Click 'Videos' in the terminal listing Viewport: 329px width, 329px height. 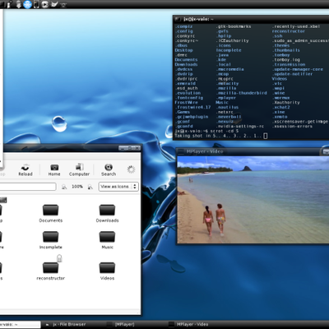[x=280, y=79]
